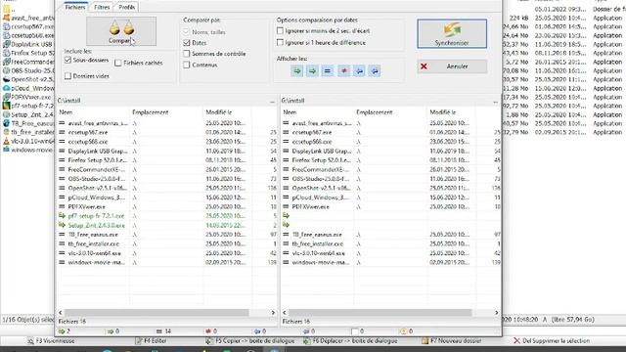Click vlc cone icon in background file list
Screen dimensions: 626x352
6,141
